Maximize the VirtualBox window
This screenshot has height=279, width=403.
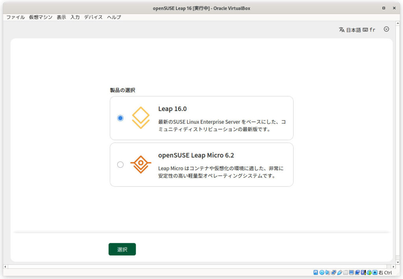tap(384, 8)
